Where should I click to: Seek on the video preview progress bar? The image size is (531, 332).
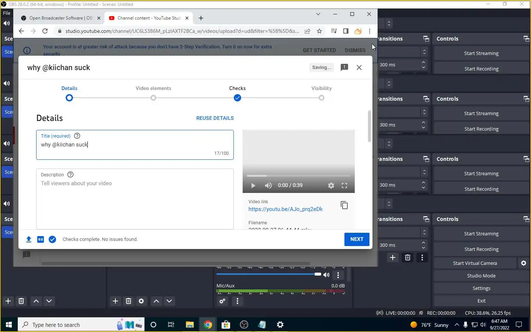[298, 176]
